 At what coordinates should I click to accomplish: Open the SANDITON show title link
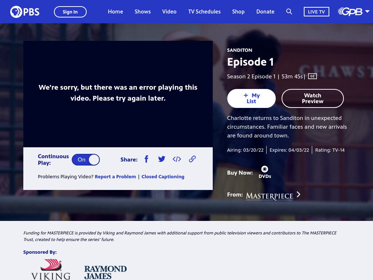tap(240, 50)
